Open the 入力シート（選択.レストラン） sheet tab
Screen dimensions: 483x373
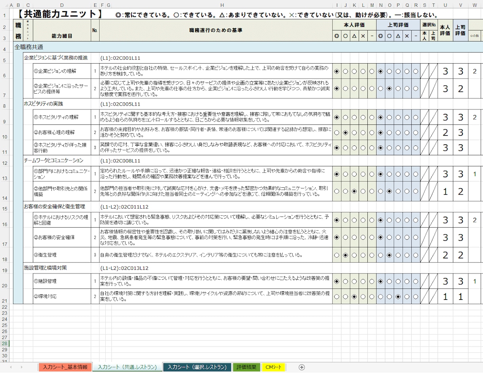(x=197, y=367)
